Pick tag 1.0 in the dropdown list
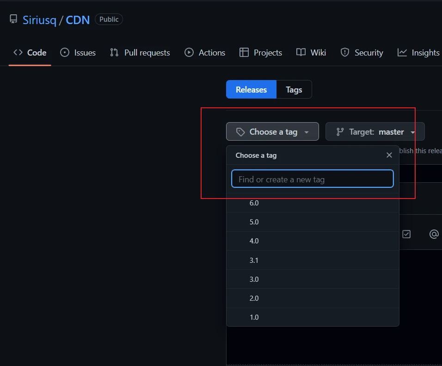Screen dimensions: 442x366 [x=313, y=317]
